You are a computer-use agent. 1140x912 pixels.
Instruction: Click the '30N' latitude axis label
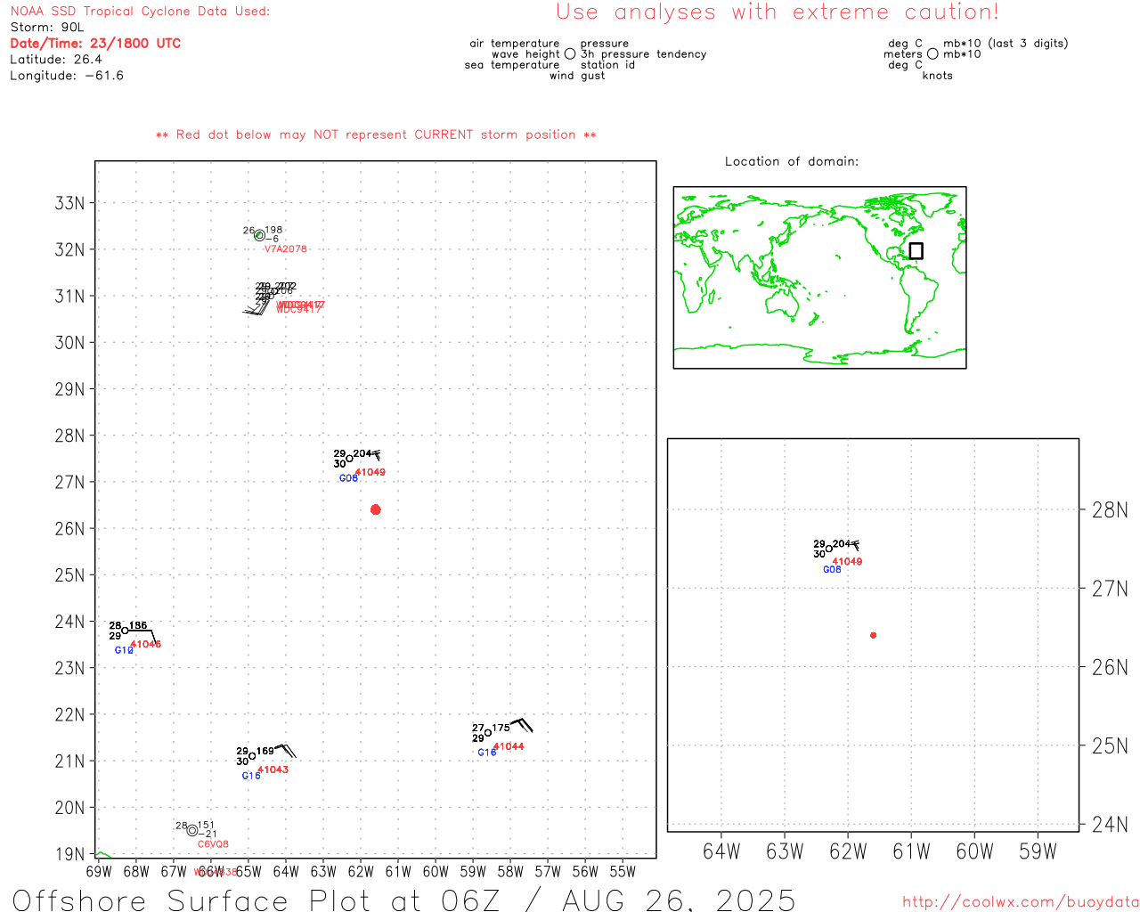coord(69,343)
